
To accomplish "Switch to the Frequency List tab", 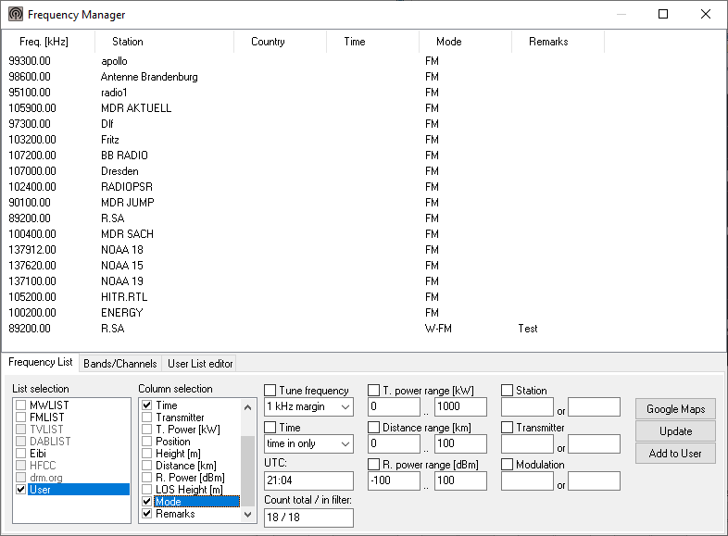I will pyautogui.click(x=41, y=362).
